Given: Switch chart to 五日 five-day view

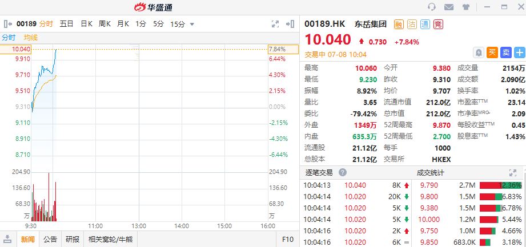Looking at the screenshot, I should click(66, 24).
